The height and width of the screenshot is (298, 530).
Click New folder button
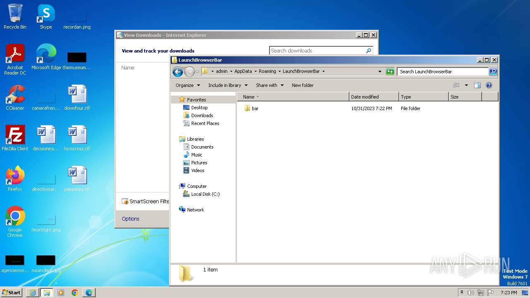303,85
